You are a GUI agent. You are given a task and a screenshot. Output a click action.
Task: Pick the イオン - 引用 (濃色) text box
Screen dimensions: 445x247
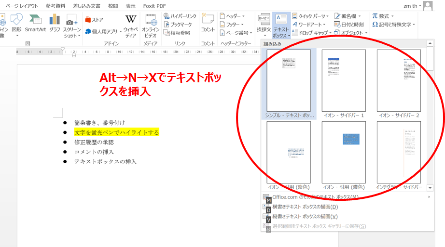tap(344, 156)
